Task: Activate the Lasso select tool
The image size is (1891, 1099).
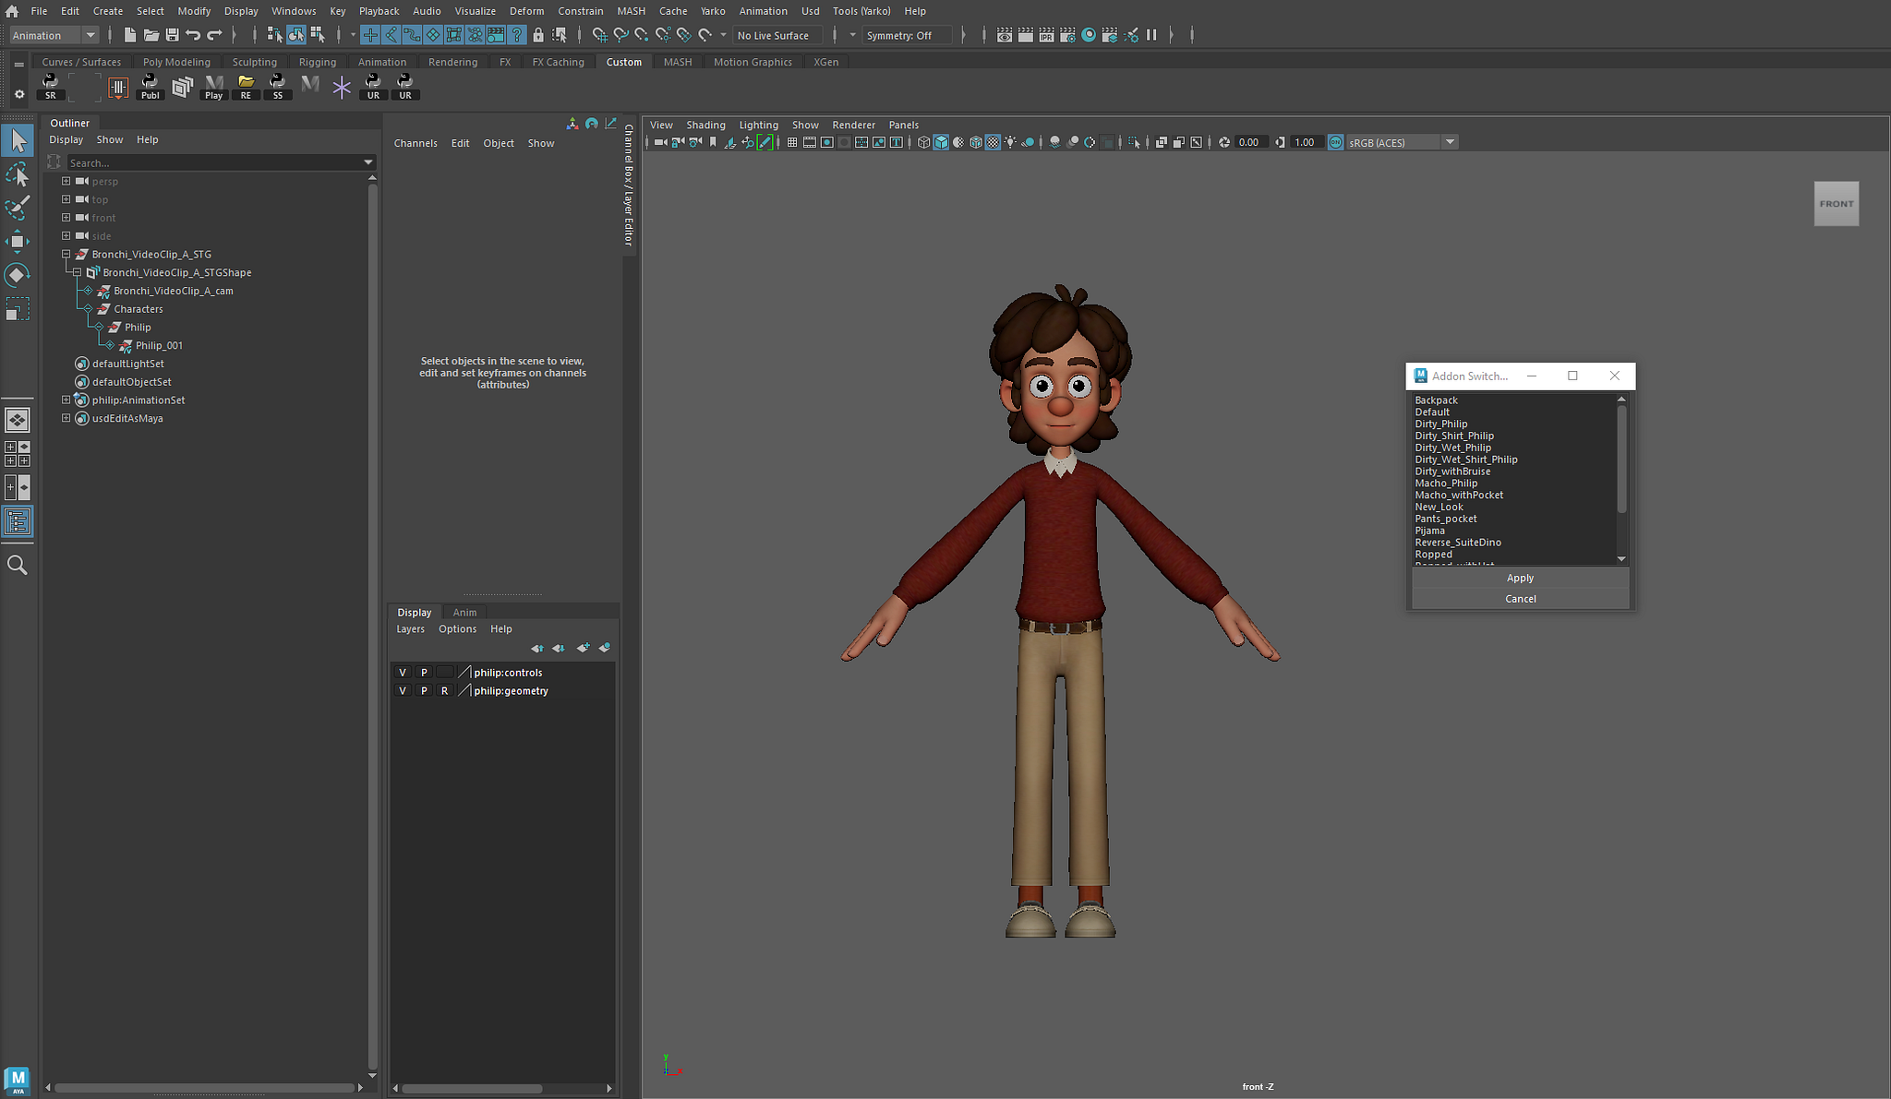Action: [x=18, y=174]
